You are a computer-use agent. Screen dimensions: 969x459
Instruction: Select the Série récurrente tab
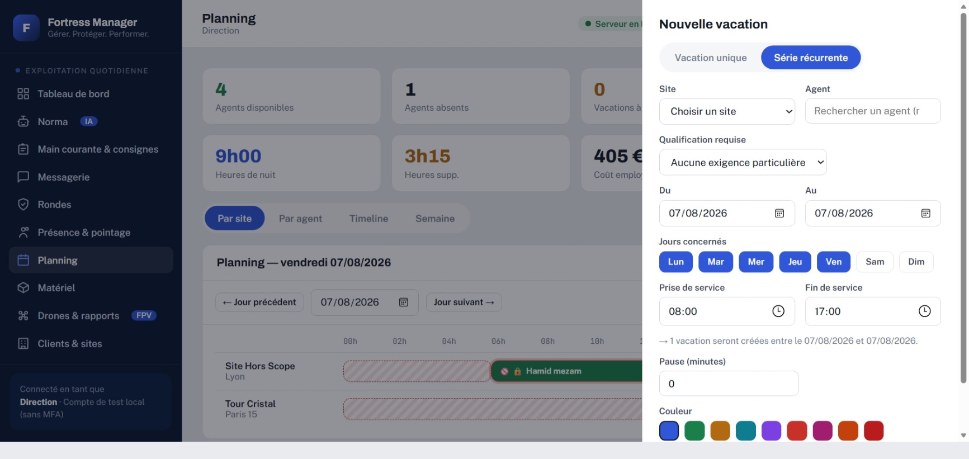(x=811, y=58)
